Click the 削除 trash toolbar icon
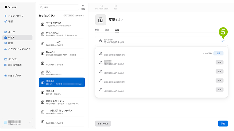The width and height of the screenshot is (234, 131). 116,7
